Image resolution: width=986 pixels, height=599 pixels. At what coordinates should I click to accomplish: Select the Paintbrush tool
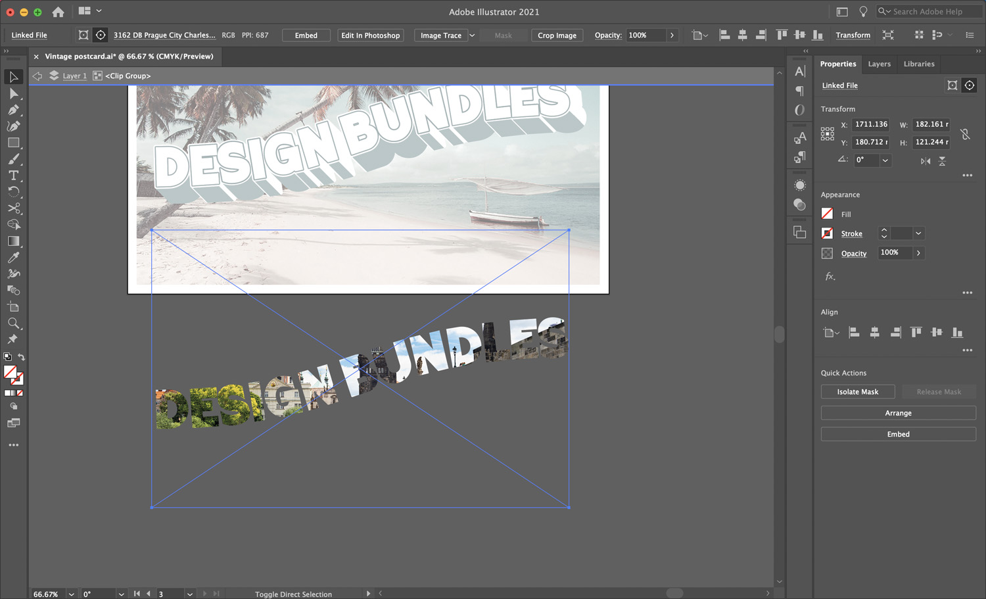point(13,159)
